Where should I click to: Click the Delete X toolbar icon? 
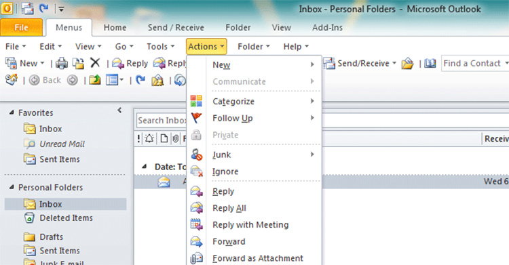click(95, 62)
